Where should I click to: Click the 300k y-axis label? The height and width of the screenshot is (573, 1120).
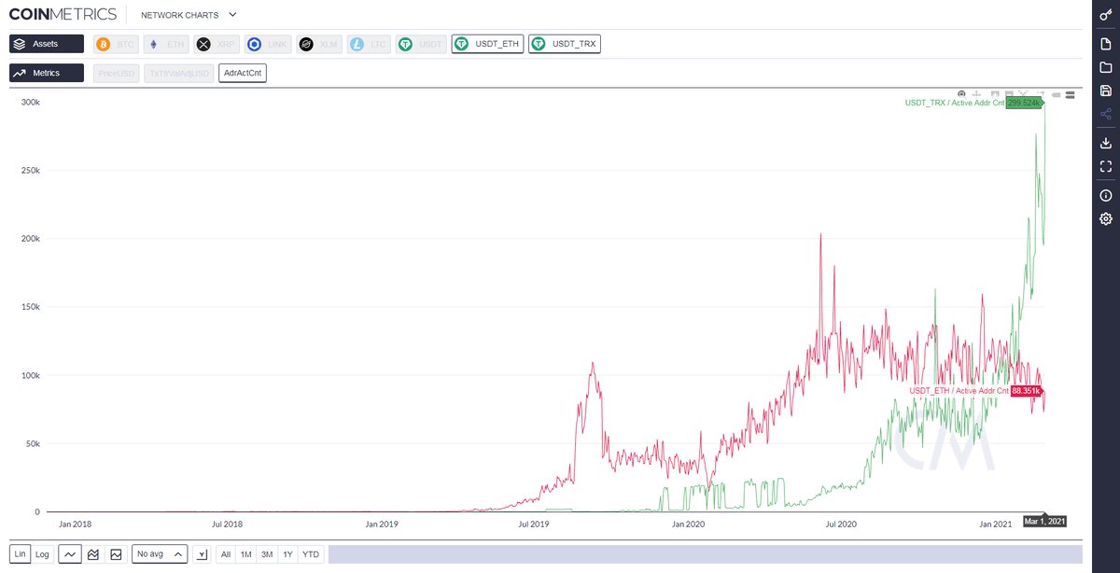click(30, 102)
